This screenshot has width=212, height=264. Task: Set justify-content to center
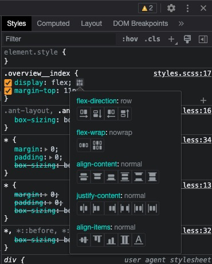pyautogui.click(x=84, y=208)
